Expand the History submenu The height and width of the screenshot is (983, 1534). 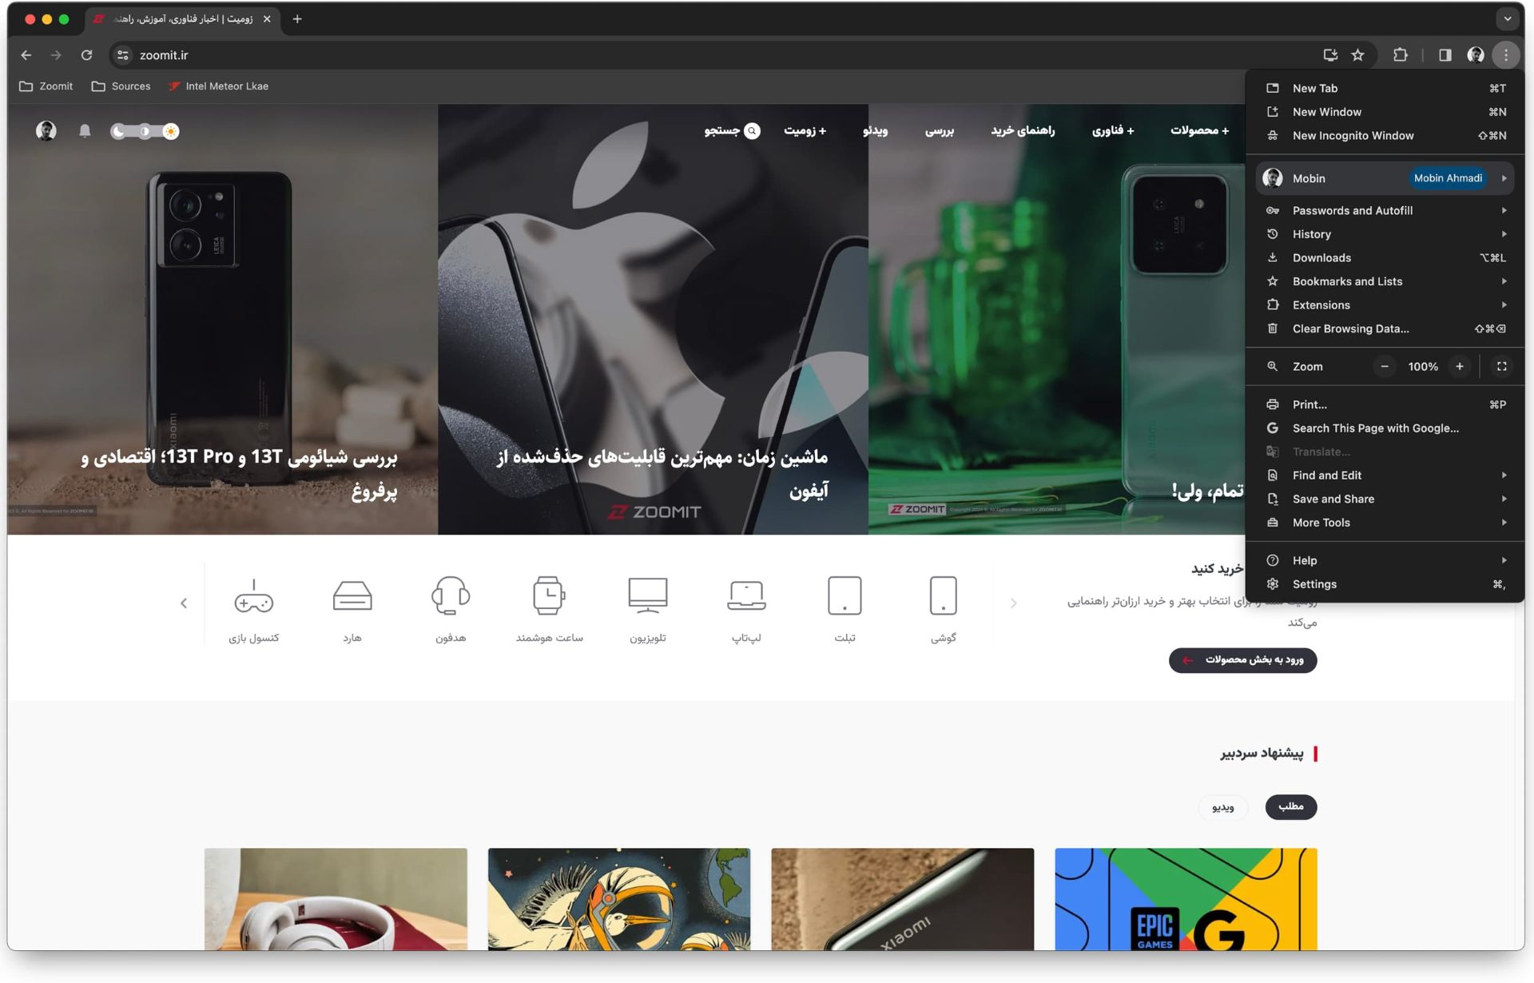pos(1385,234)
